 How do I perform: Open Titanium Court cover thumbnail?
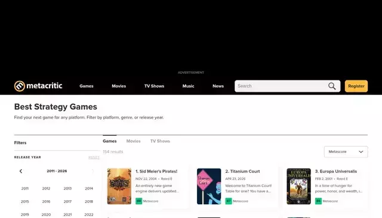209,186
